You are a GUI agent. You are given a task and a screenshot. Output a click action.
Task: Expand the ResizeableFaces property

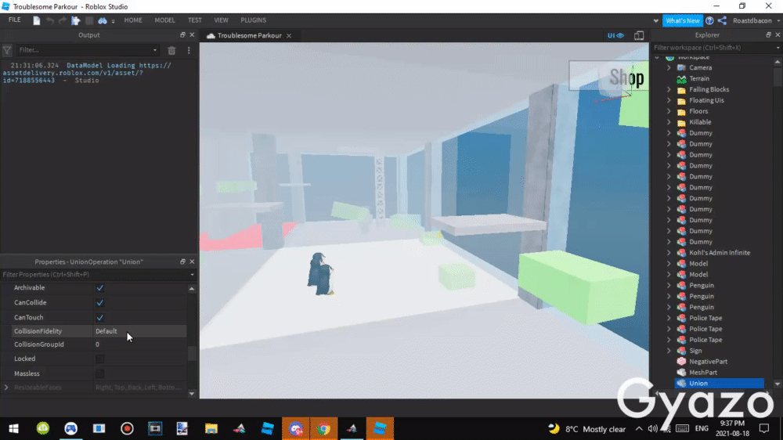[6, 388]
